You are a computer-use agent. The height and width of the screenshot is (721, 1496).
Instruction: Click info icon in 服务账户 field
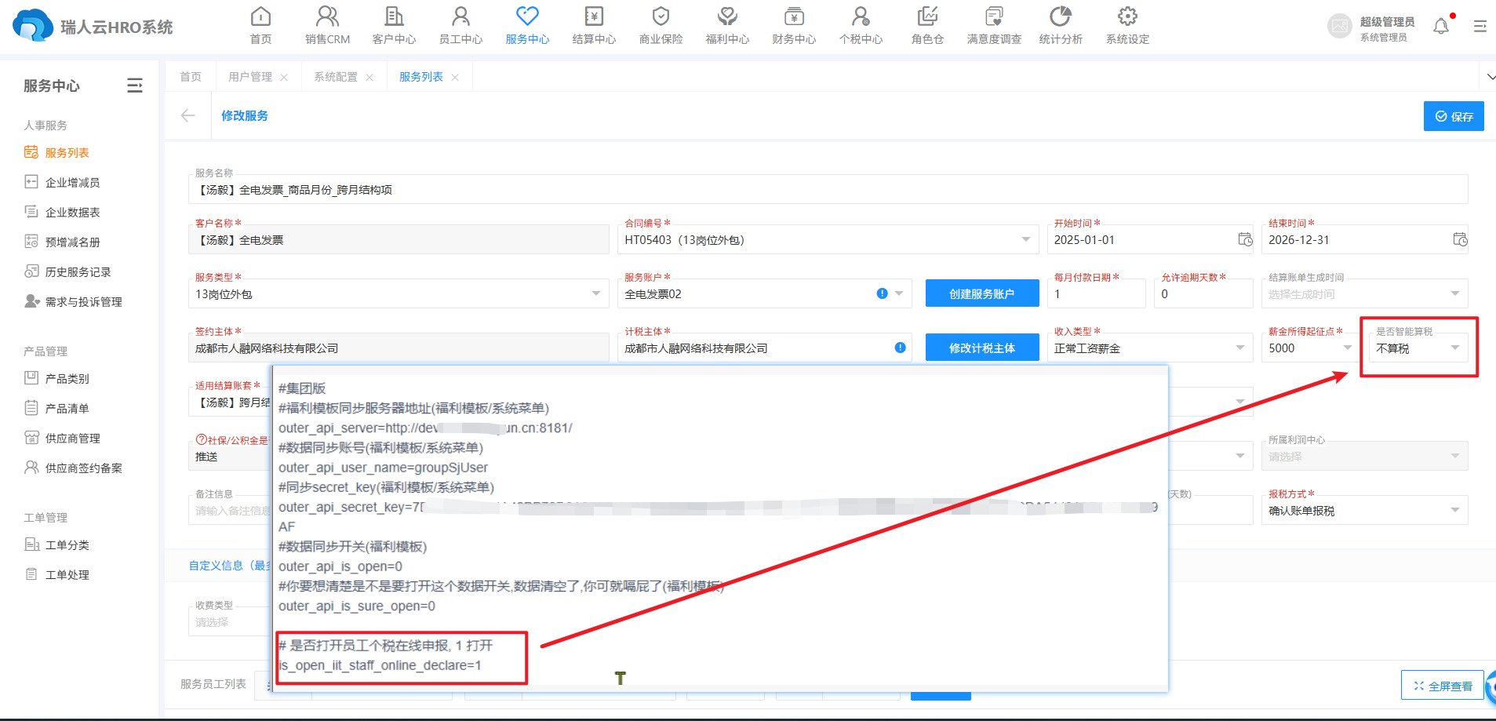click(882, 293)
